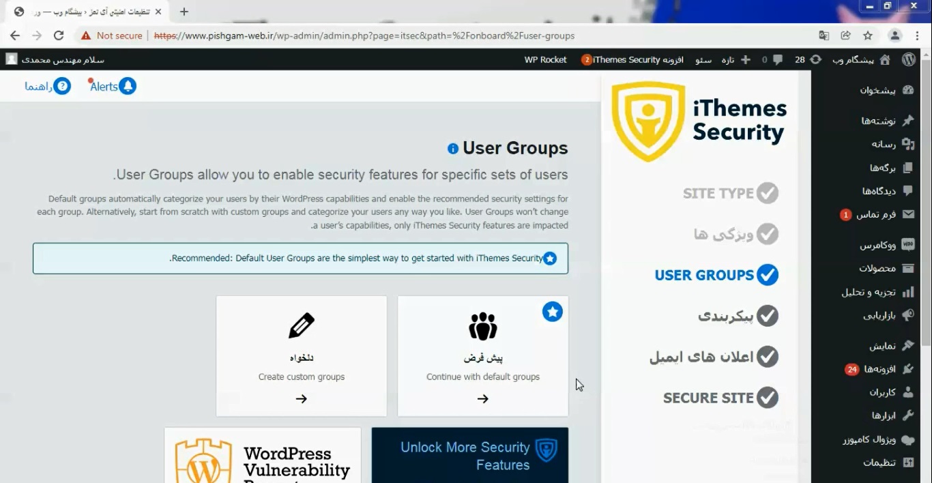Open the Chrome three-dot menu

pos(918,35)
